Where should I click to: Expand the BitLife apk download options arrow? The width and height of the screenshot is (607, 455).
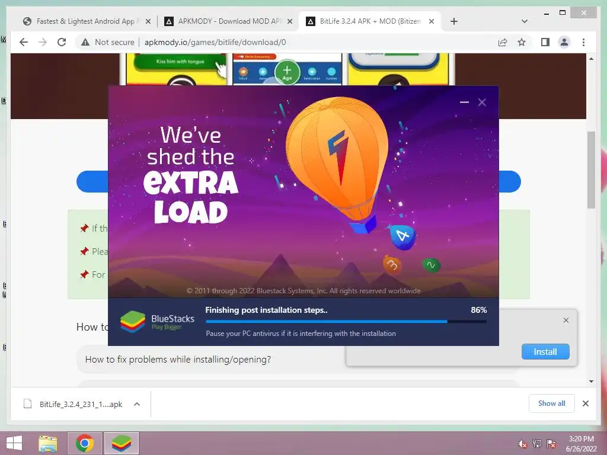pyautogui.click(x=137, y=404)
